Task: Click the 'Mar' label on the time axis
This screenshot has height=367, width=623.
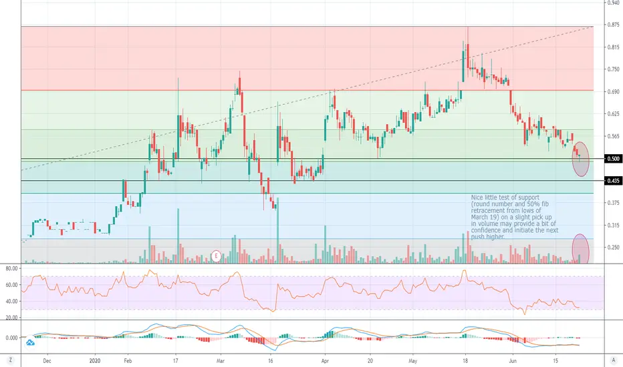Action: pyautogui.click(x=221, y=361)
